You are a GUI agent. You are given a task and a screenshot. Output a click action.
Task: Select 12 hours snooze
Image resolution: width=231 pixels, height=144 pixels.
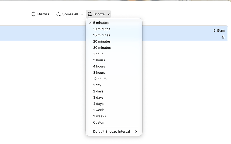[114, 79]
